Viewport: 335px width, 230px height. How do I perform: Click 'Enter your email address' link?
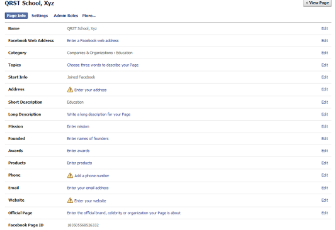88,188
